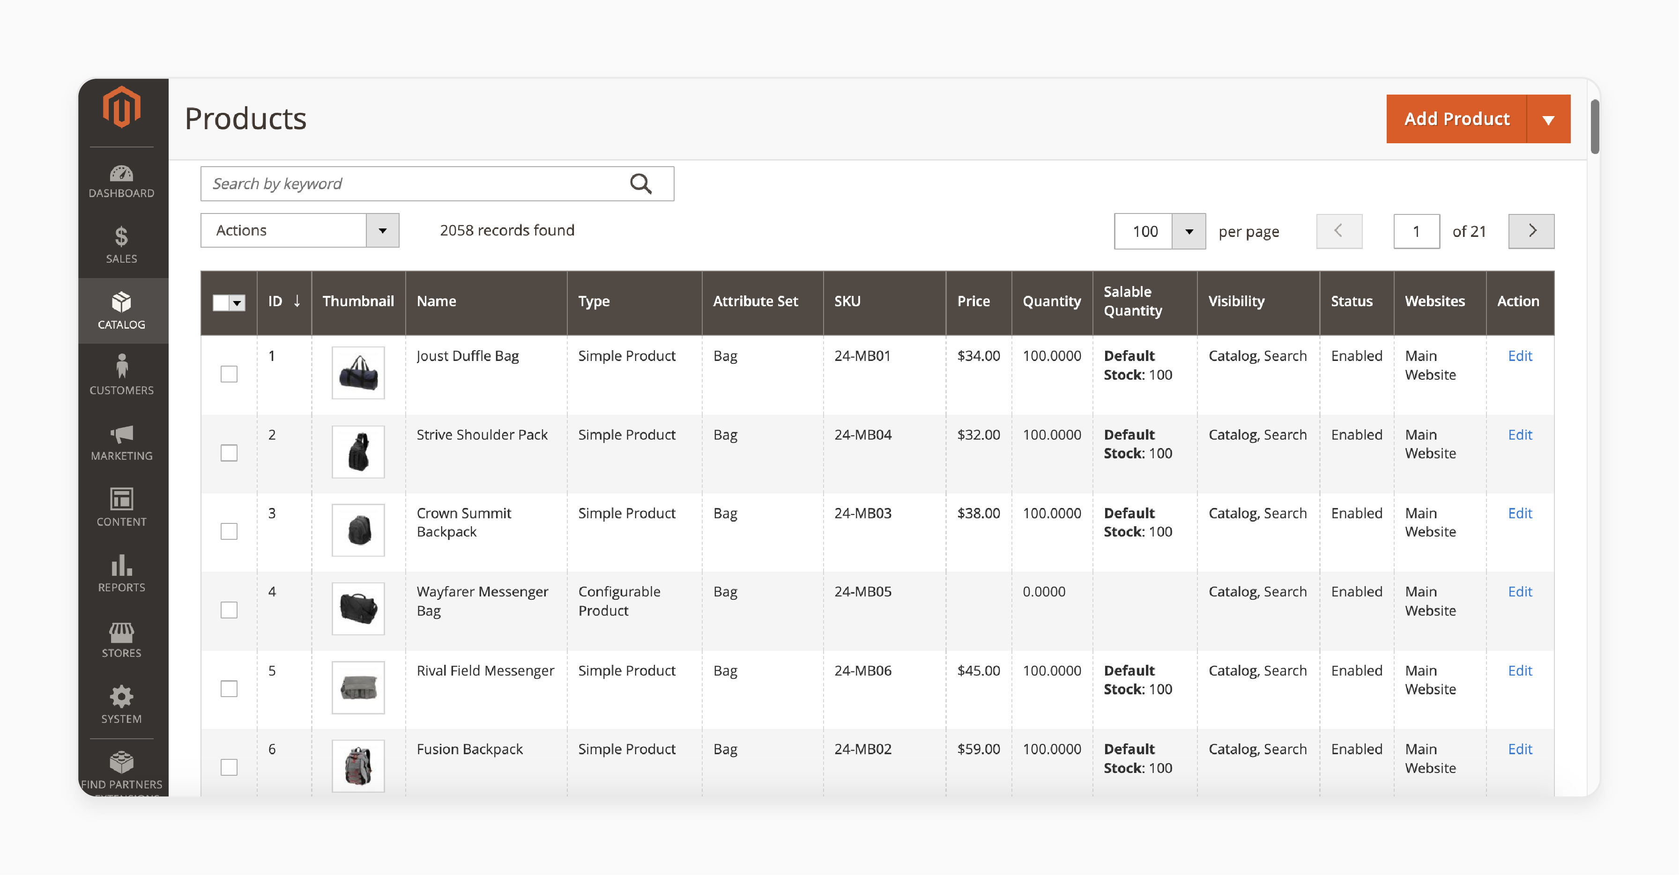
Task: Click the Wayfarer Messenger Bag name
Action: tap(483, 602)
